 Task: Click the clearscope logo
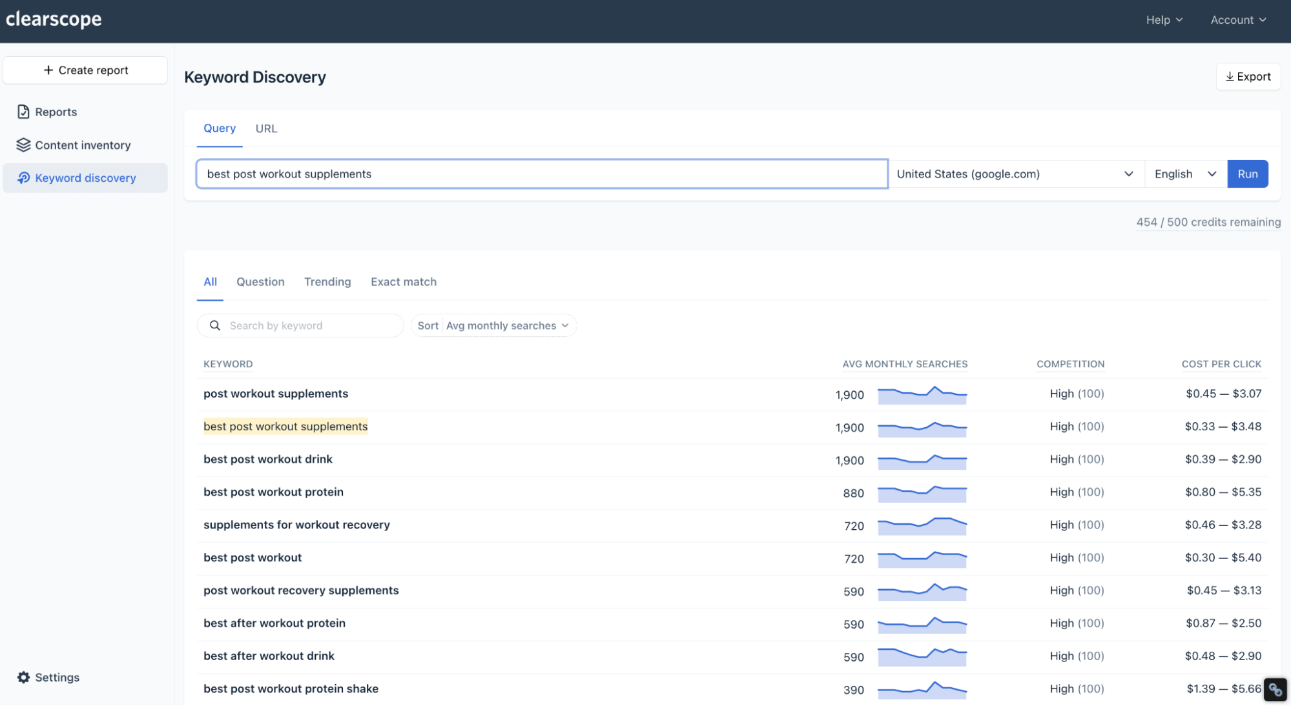[x=54, y=19]
